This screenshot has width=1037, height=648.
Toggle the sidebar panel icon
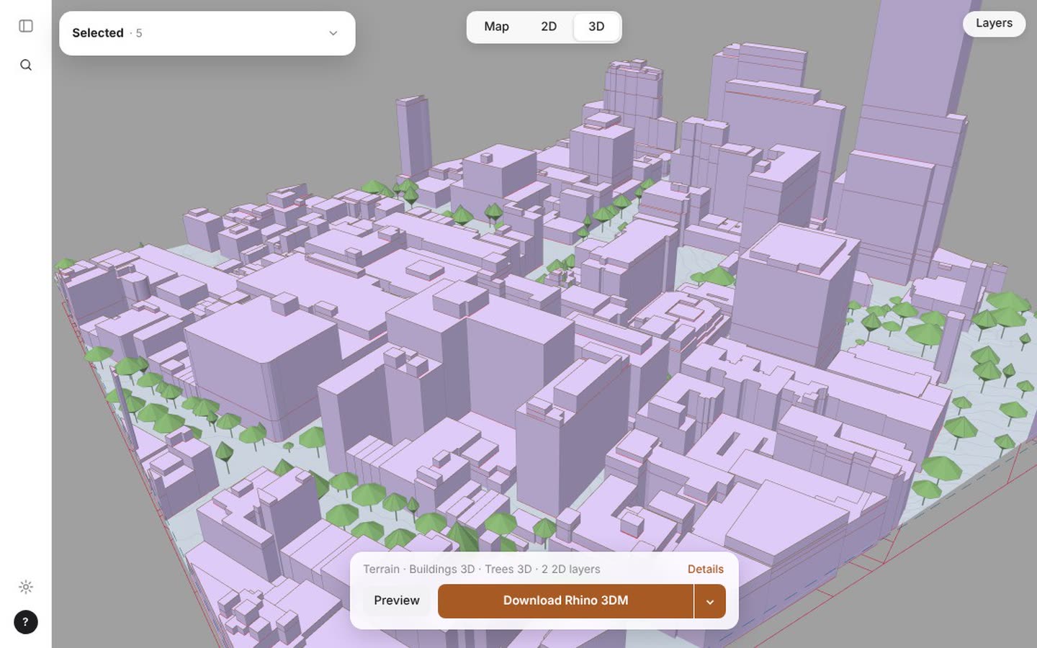(26, 26)
